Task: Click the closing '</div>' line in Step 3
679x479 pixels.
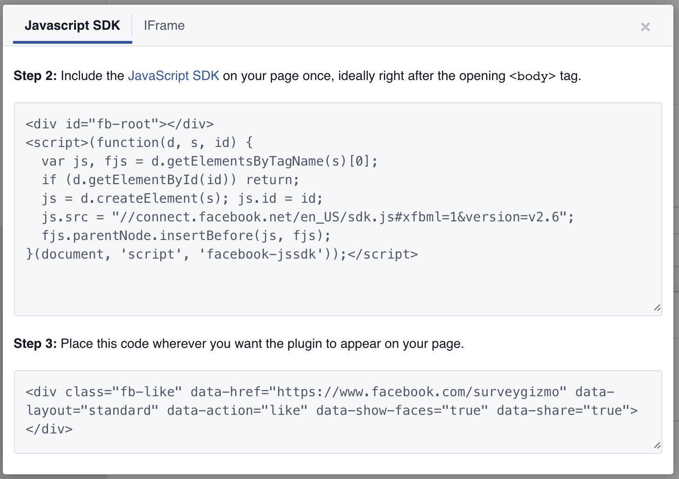Action: pos(49,429)
